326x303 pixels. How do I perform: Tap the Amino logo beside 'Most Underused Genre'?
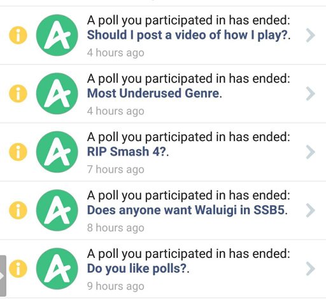57,93
